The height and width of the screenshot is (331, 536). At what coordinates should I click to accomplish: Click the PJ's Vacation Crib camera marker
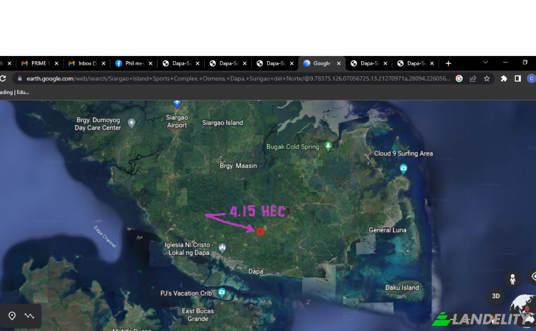tap(221, 293)
